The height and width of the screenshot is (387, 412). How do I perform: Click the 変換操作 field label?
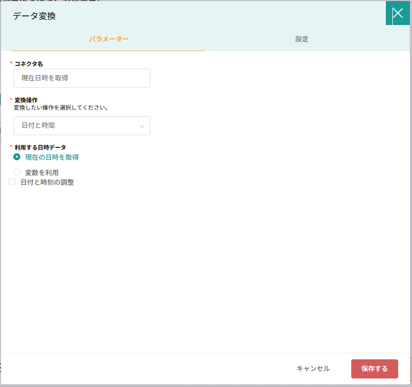[x=26, y=100]
